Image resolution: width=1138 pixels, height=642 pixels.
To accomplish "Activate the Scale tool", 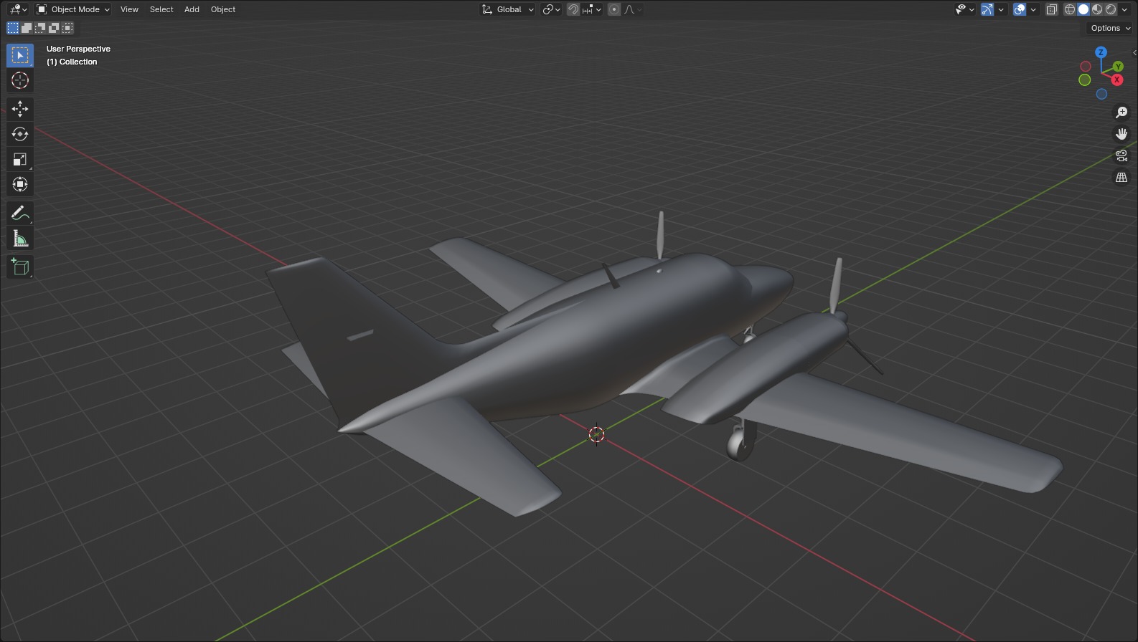I will (20, 159).
